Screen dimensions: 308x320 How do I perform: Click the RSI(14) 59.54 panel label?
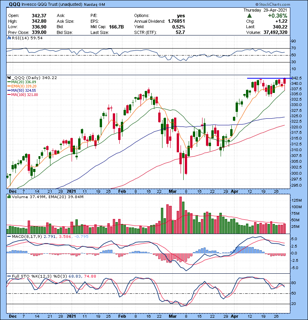[x=27, y=38]
